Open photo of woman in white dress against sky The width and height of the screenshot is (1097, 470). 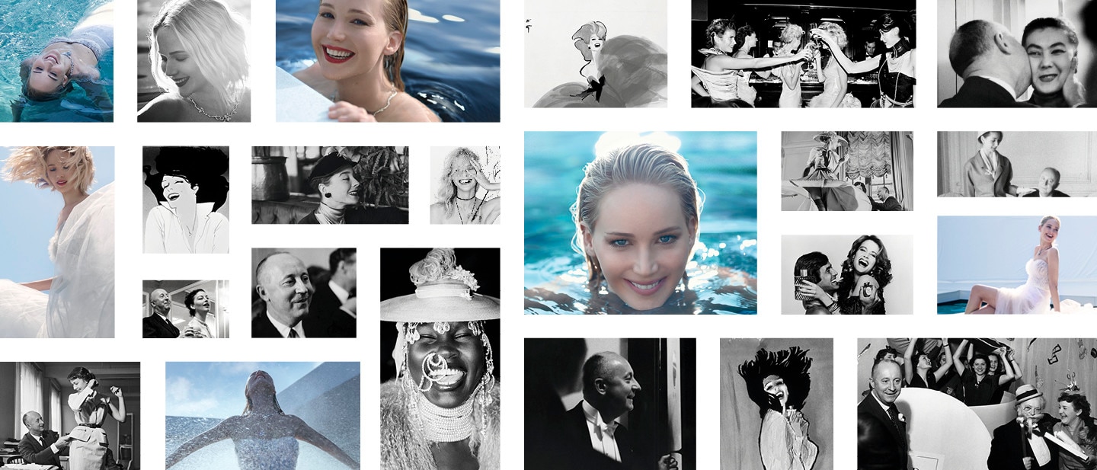coord(57,242)
